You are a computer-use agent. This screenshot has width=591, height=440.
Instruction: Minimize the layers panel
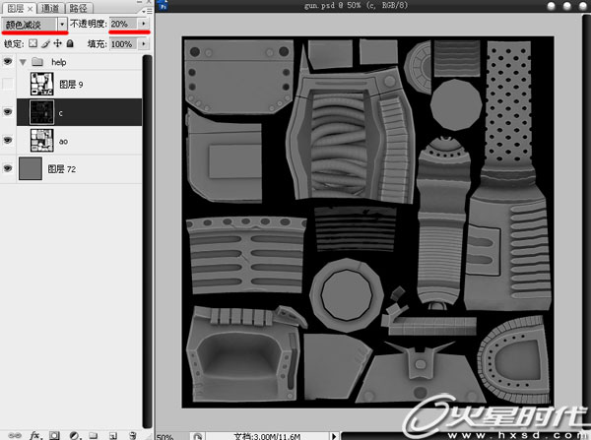140,2
